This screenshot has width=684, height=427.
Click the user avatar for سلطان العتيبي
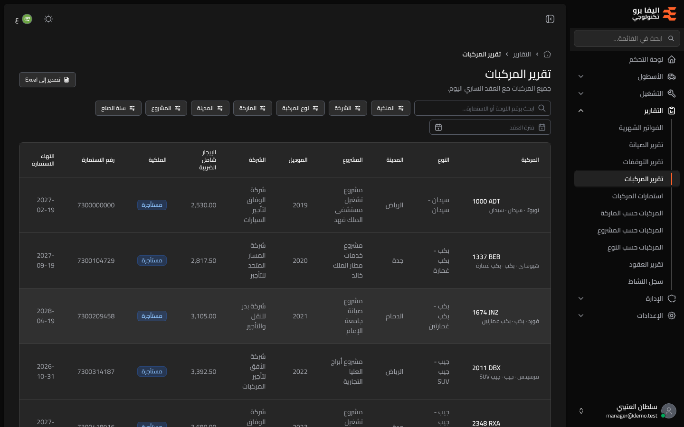669,411
